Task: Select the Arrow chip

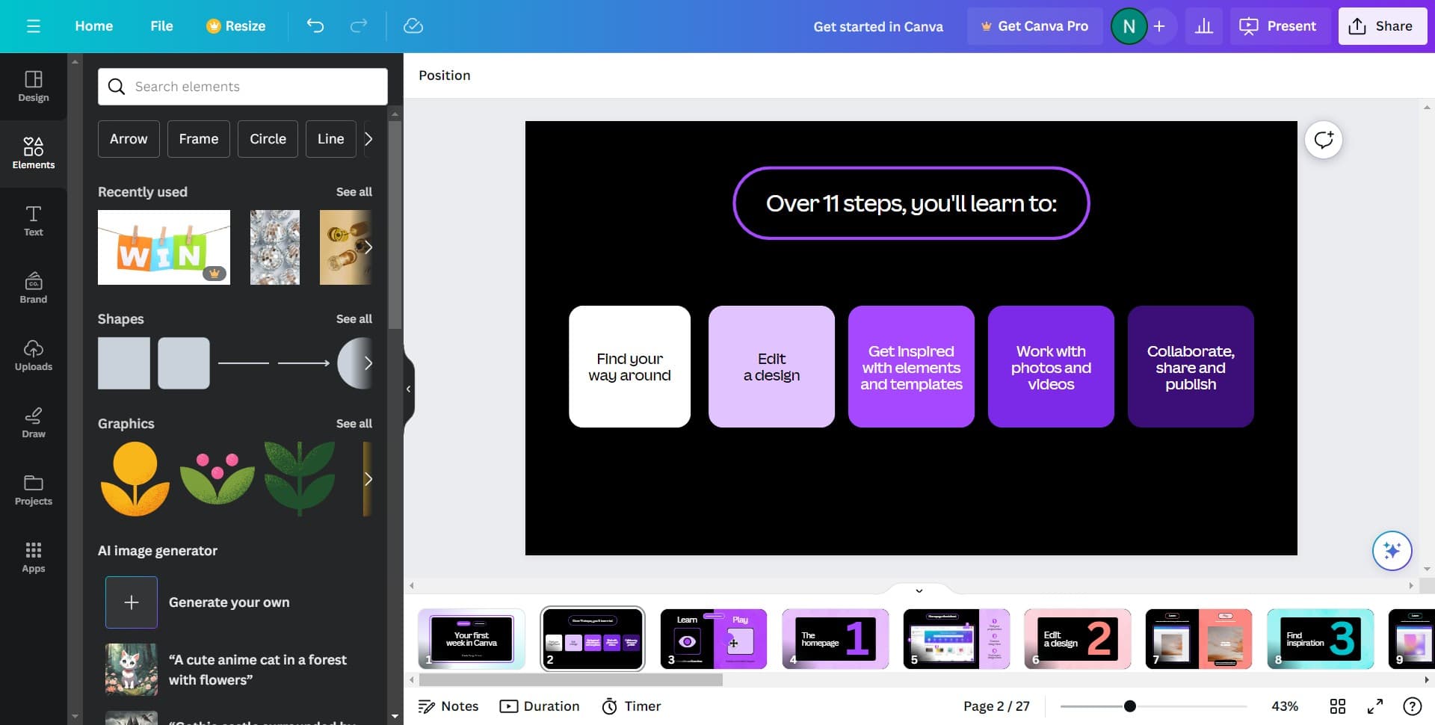Action: click(129, 139)
